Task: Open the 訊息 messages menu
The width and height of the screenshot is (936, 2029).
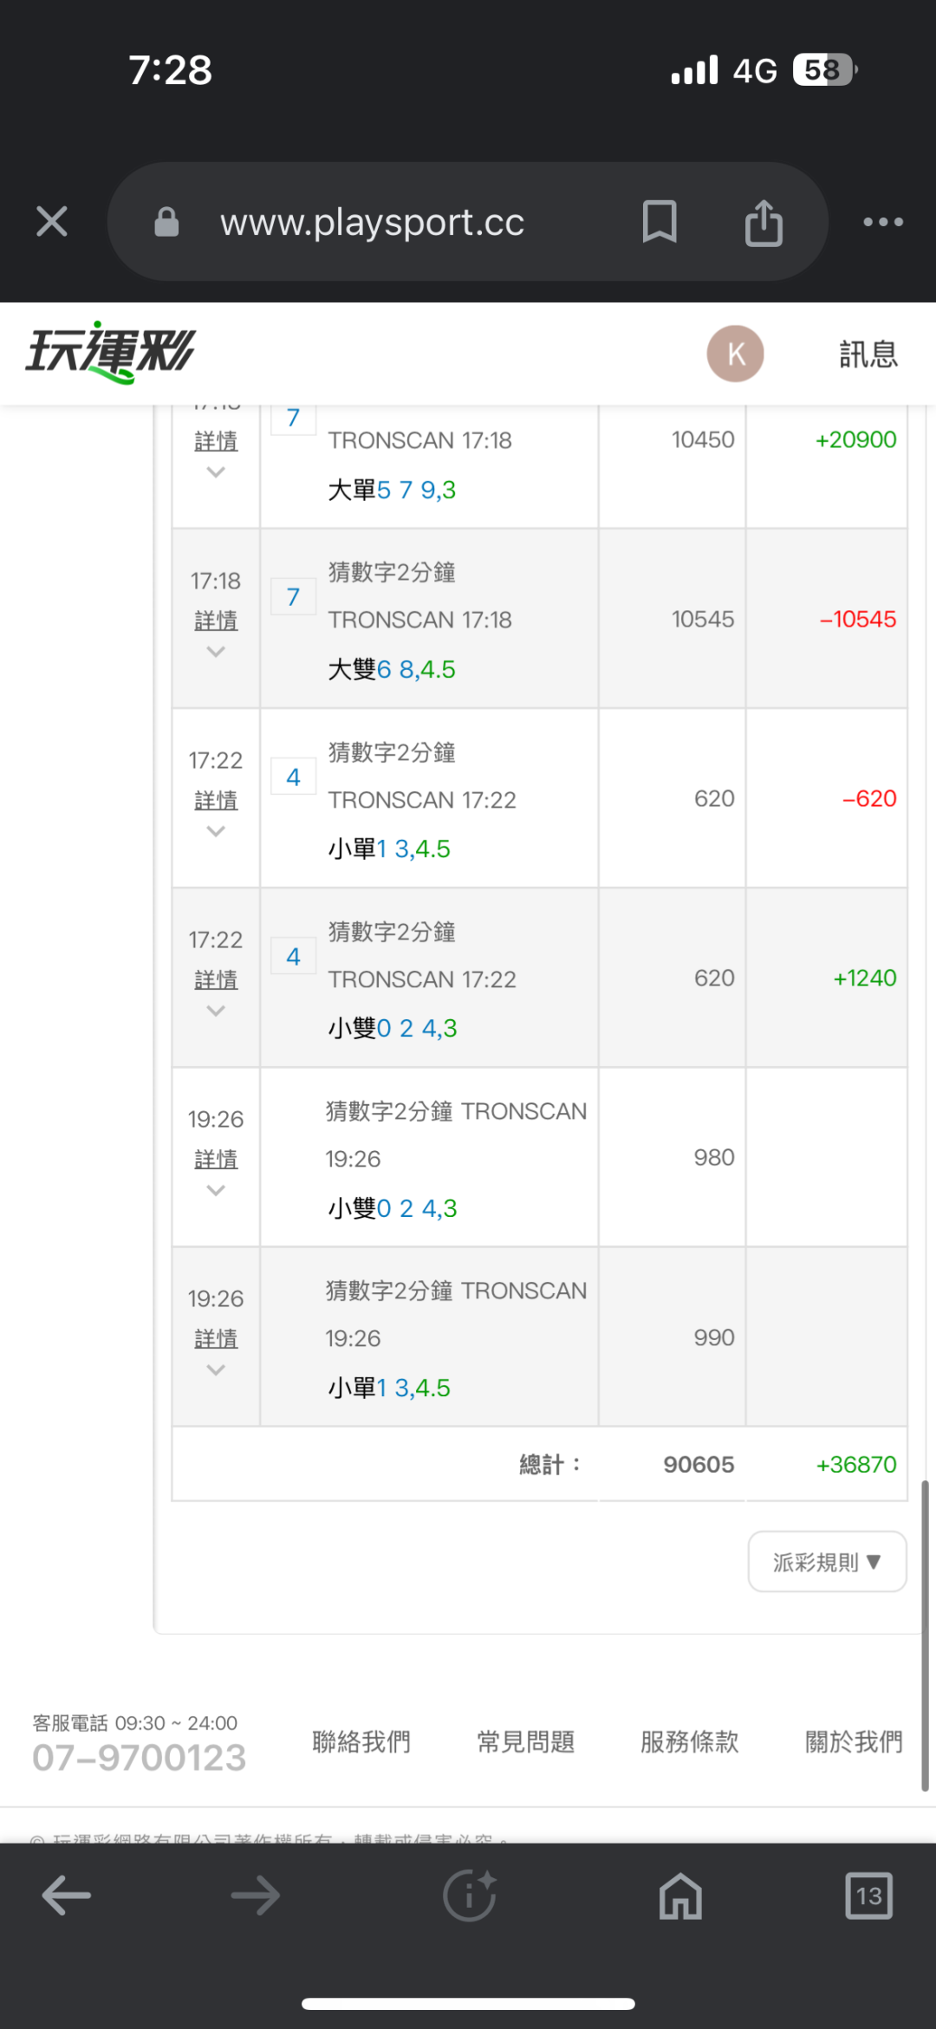Action: tap(868, 354)
